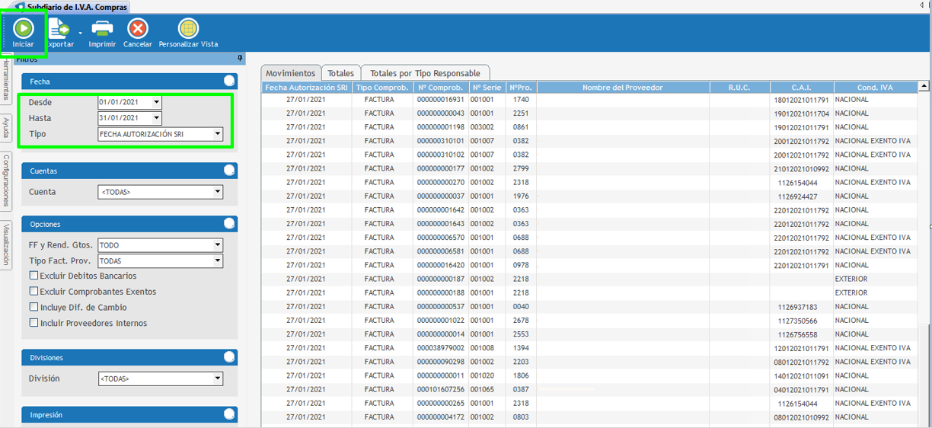
Task: Click the Cancelar red X icon
Action: click(138, 29)
